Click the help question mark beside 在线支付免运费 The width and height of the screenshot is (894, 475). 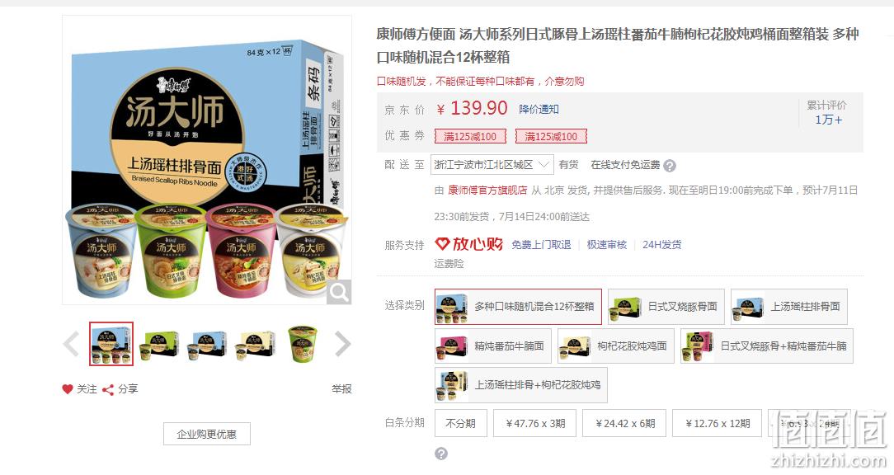tap(670, 166)
